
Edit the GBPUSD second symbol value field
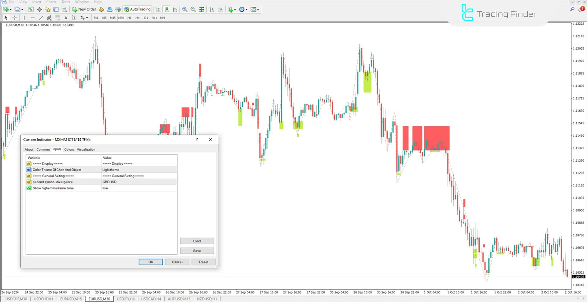tap(139, 182)
